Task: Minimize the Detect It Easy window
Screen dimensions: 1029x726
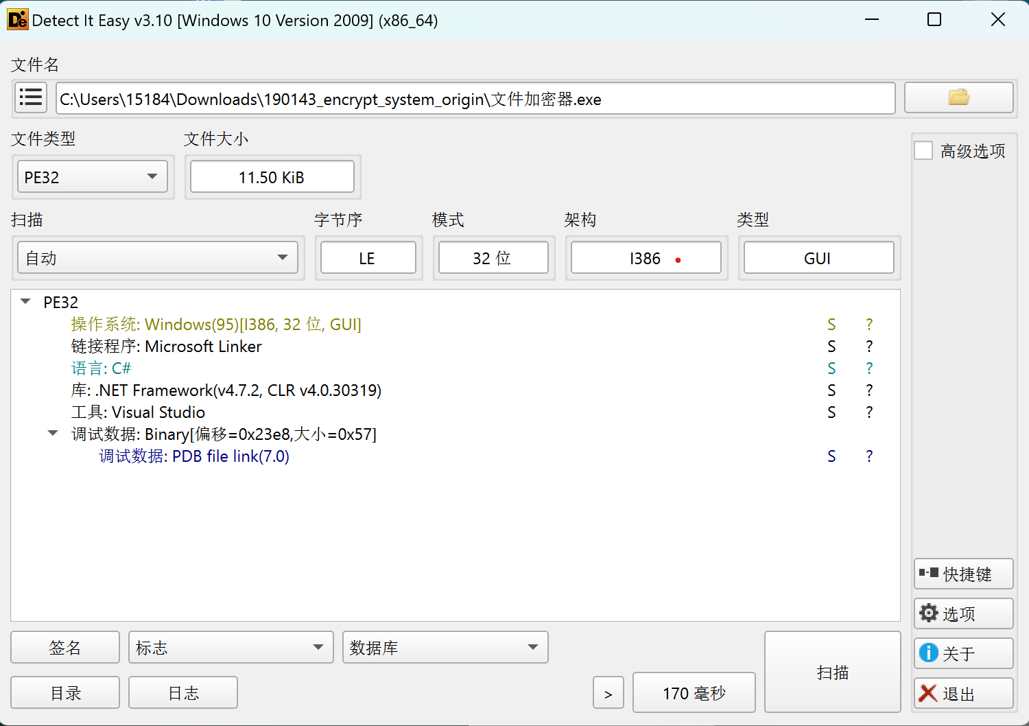Action: [x=872, y=19]
